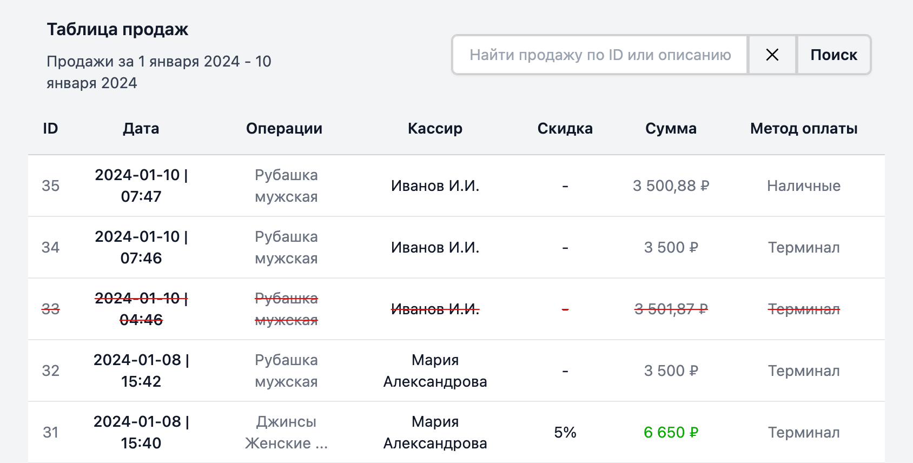Sort by the ID column header
The width and height of the screenshot is (913, 463).
tap(50, 129)
